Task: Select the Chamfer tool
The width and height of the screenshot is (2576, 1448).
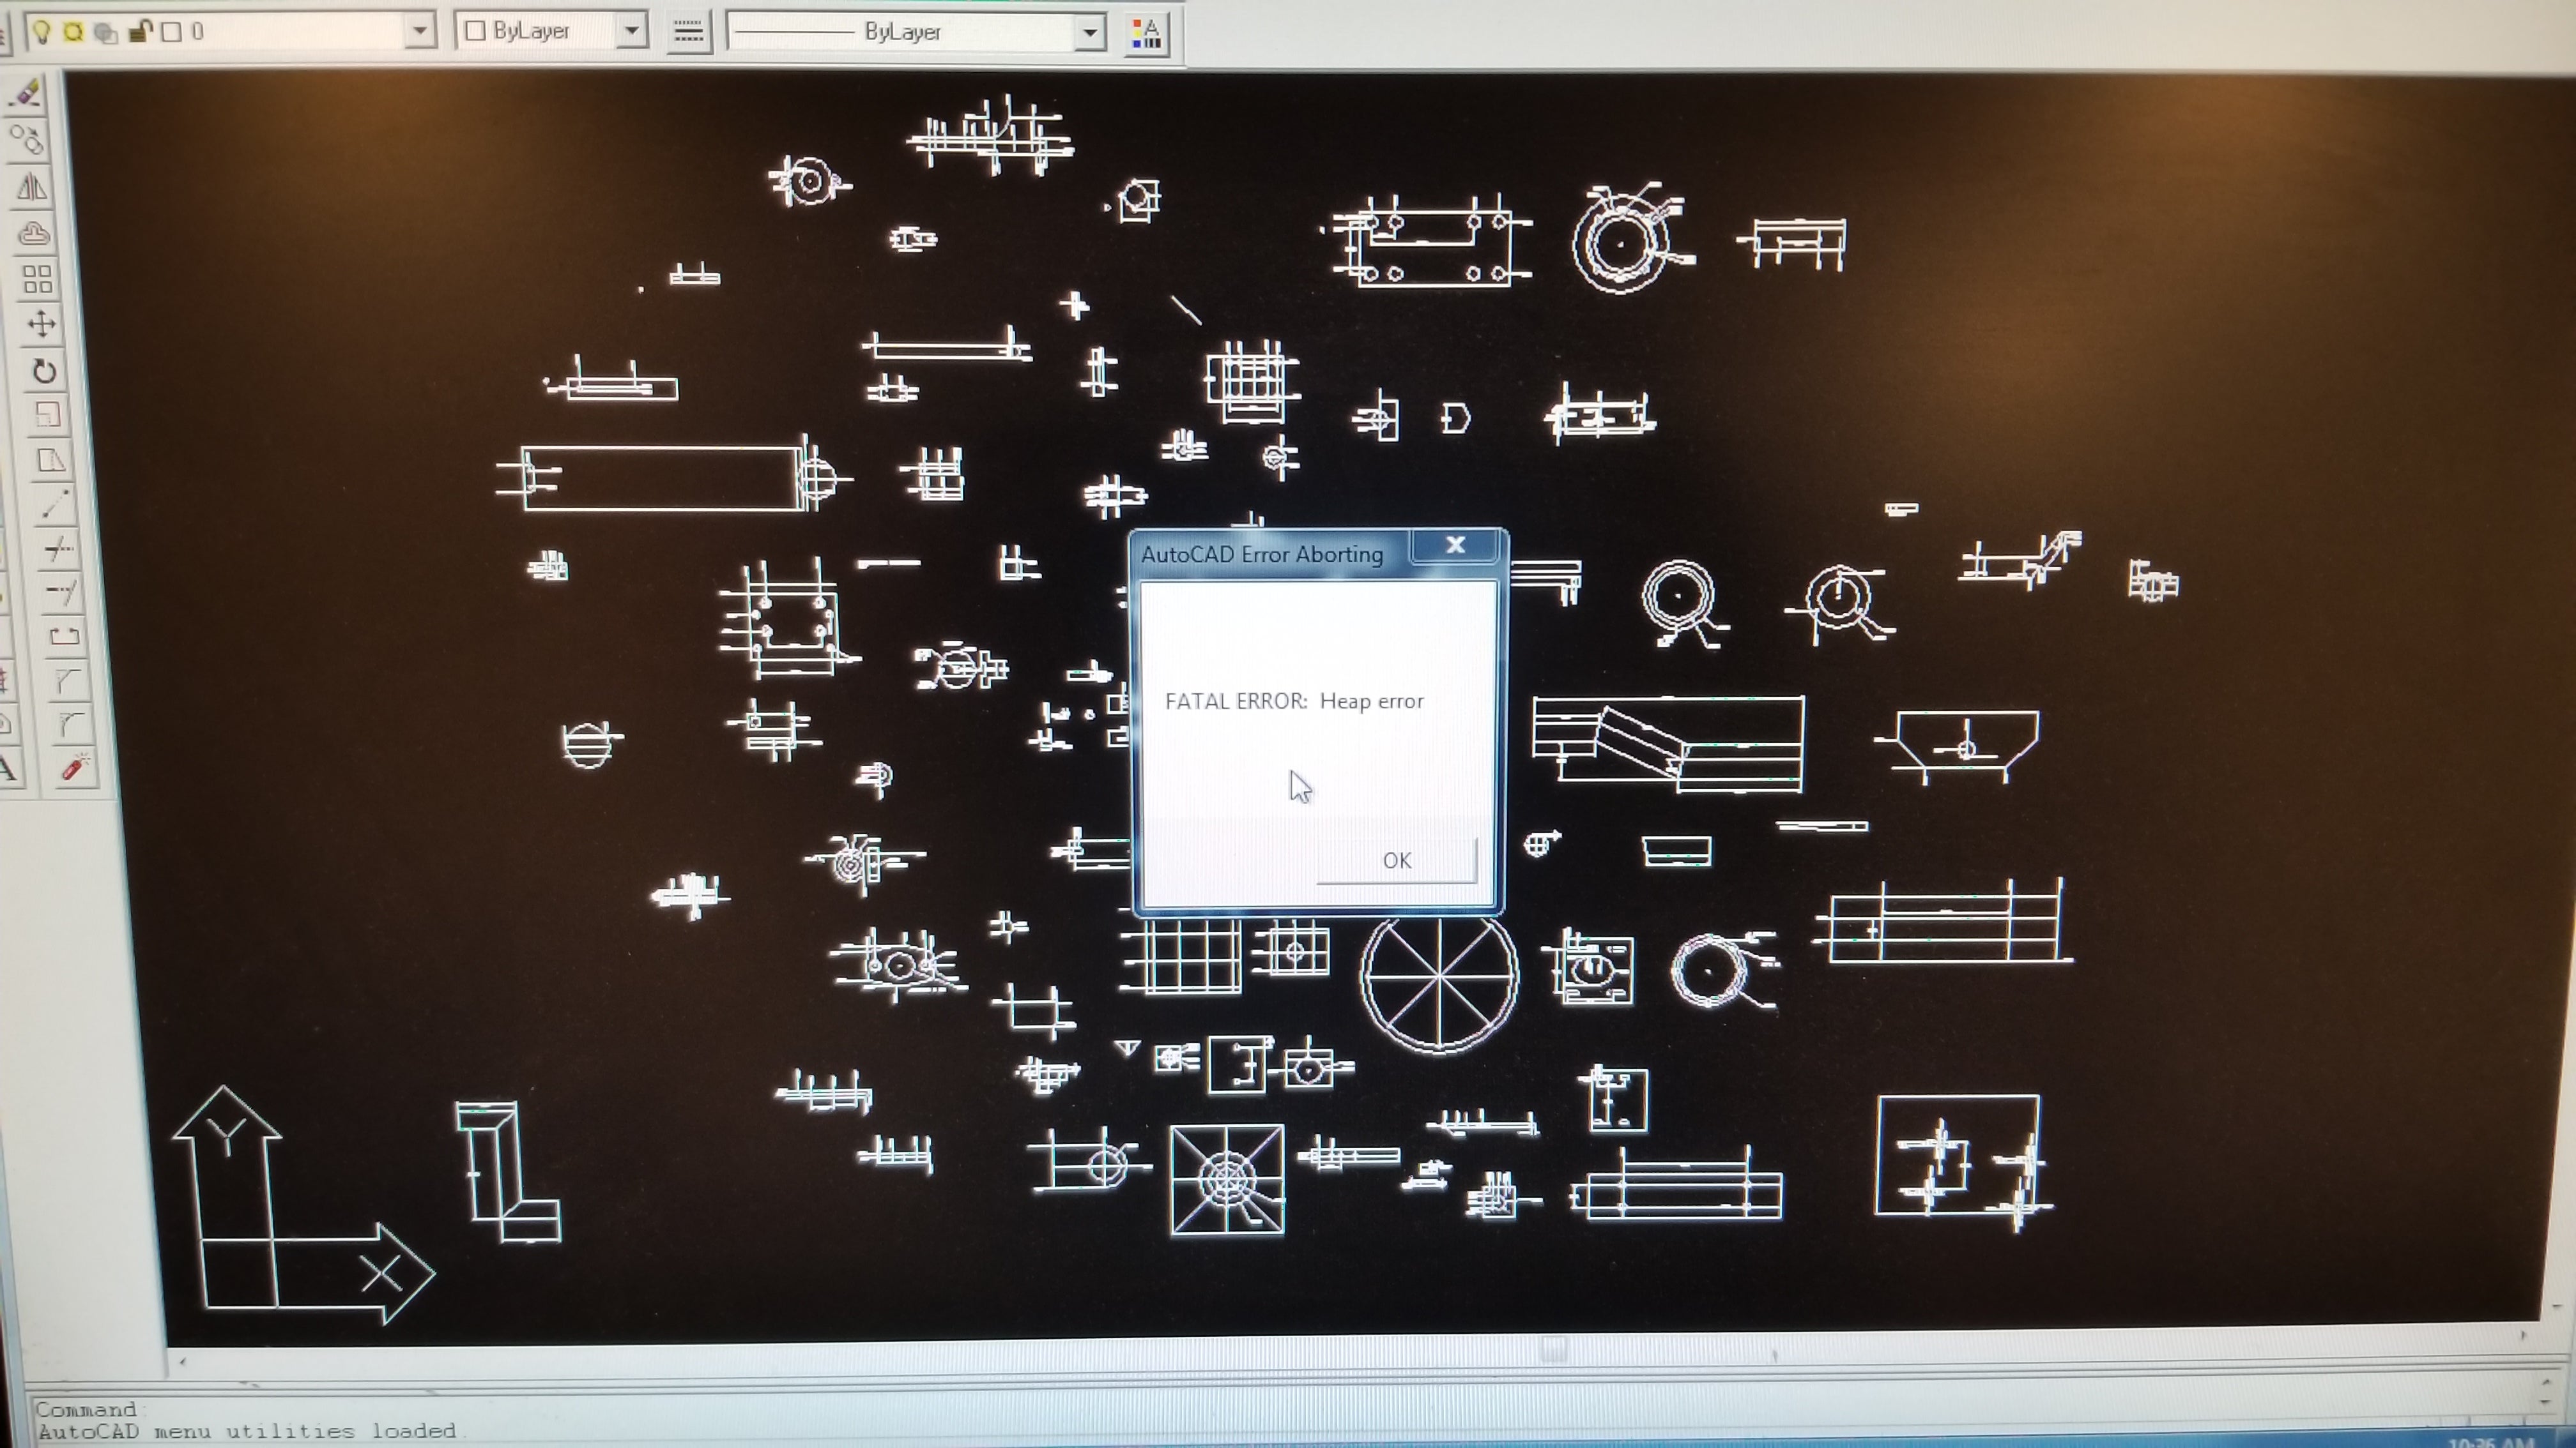Action: (x=68, y=681)
